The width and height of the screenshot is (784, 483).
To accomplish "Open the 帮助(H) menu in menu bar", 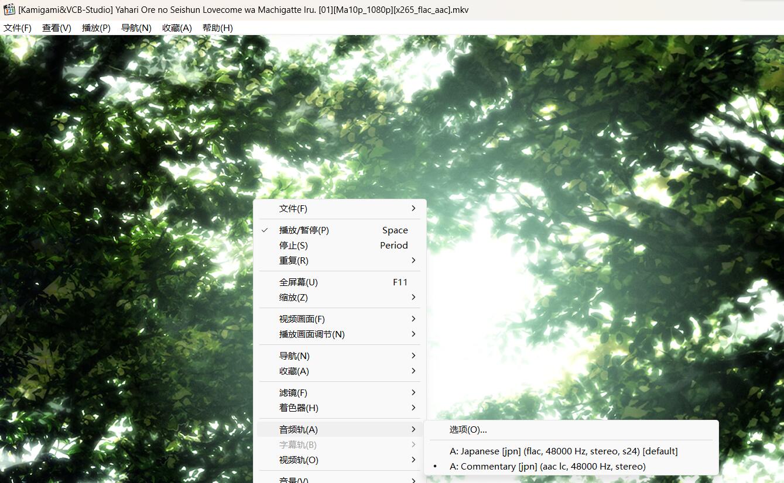I will [x=217, y=27].
